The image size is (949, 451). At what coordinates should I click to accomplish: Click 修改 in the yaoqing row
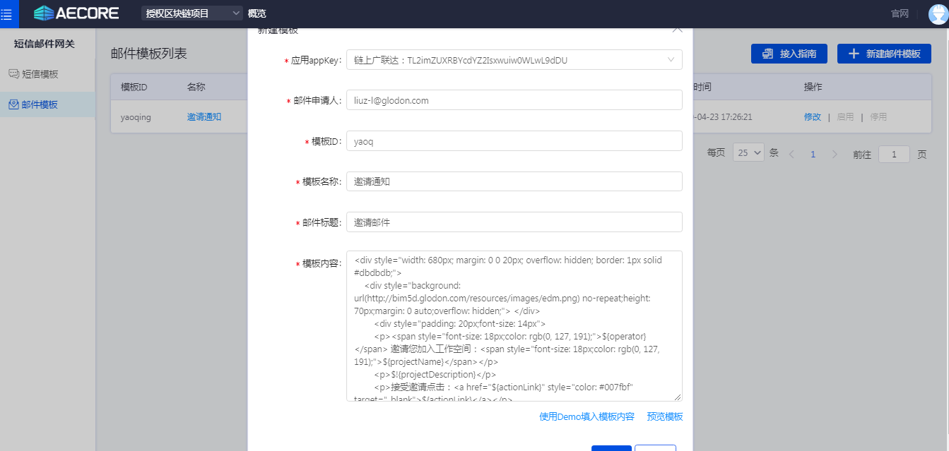(812, 116)
